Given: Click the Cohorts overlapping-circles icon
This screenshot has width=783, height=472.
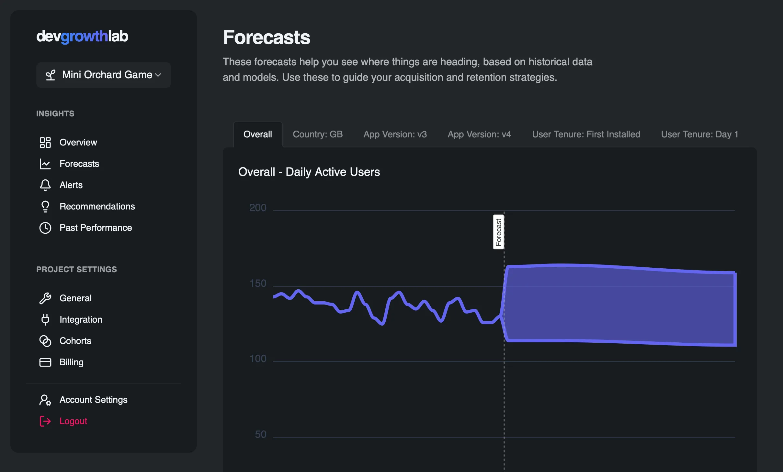Looking at the screenshot, I should pos(45,341).
